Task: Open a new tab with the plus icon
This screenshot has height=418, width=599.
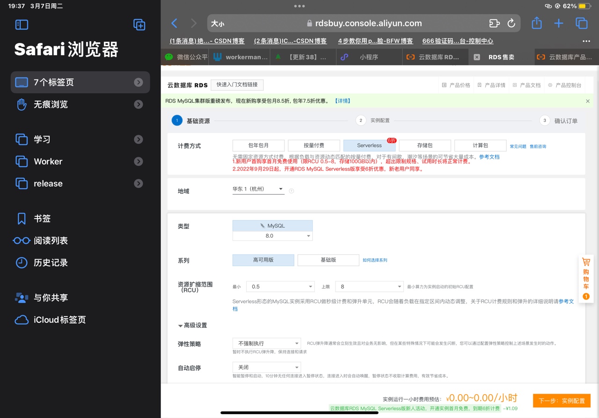Action: [x=559, y=23]
